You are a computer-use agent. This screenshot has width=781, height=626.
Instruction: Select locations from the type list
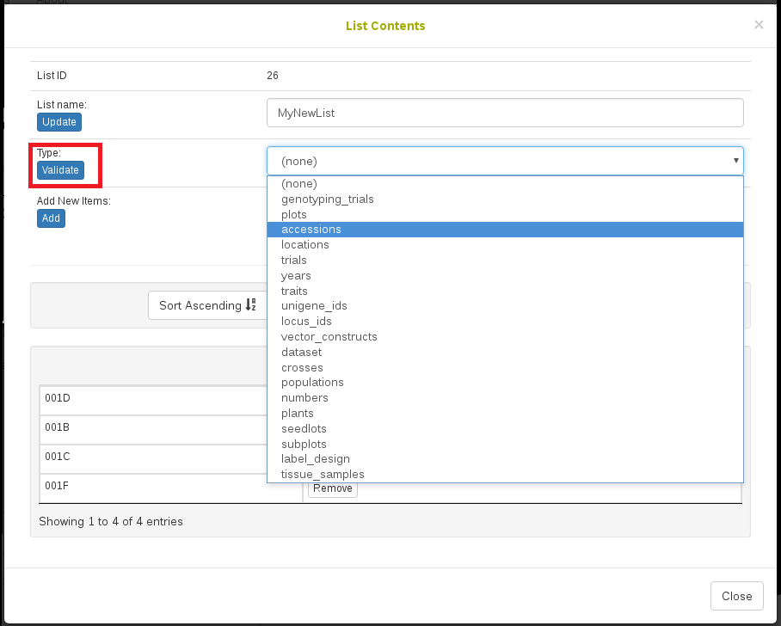coord(505,245)
